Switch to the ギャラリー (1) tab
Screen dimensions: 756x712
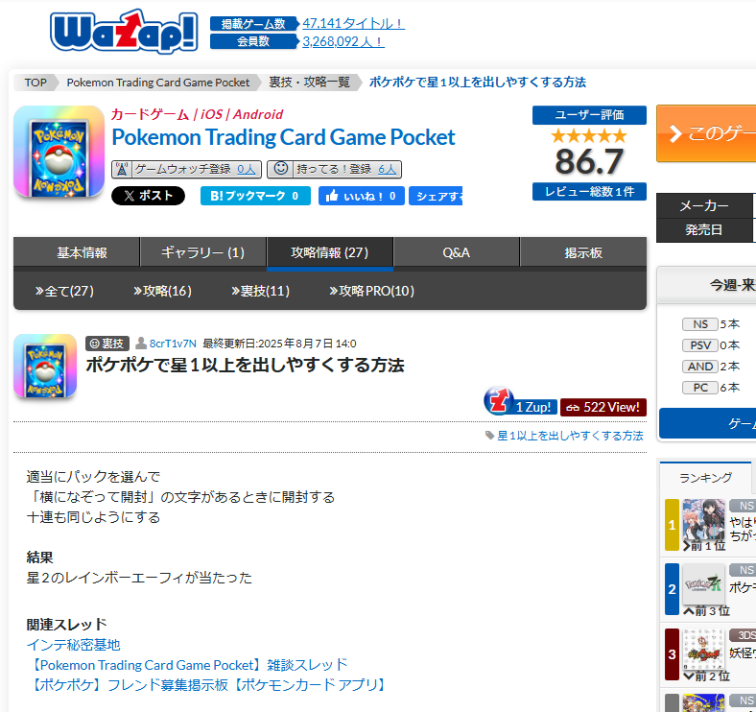pyautogui.click(x=203, y=252)
